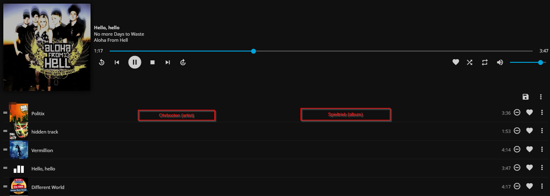
Task: Mute audio using the speaker icon
Action: (x=500, y=62)
